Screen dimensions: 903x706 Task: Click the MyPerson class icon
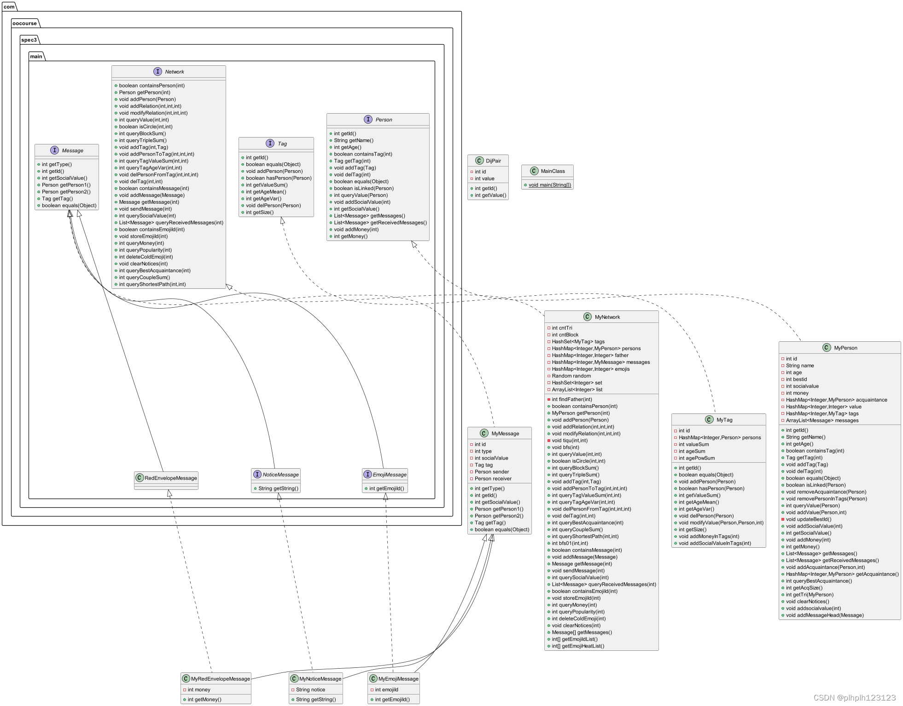click(x=827, y=347)
